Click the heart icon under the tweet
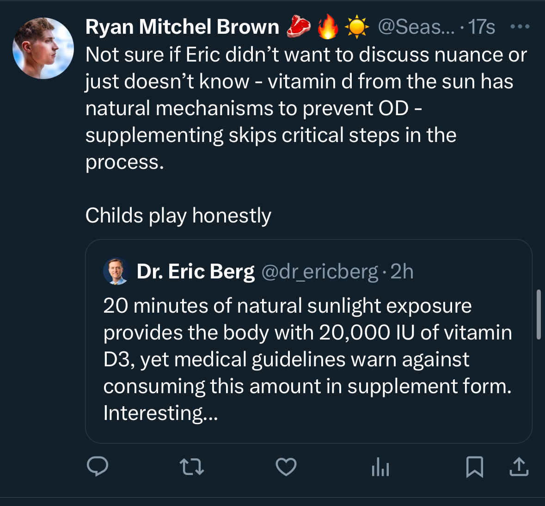This screenshot has width=545, height=506. pyautogui.click(x=285, y=468)
